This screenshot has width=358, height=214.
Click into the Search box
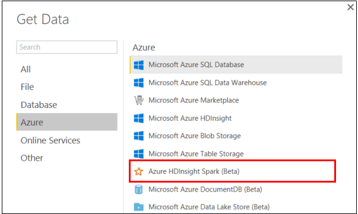click(x=66, y=47)
